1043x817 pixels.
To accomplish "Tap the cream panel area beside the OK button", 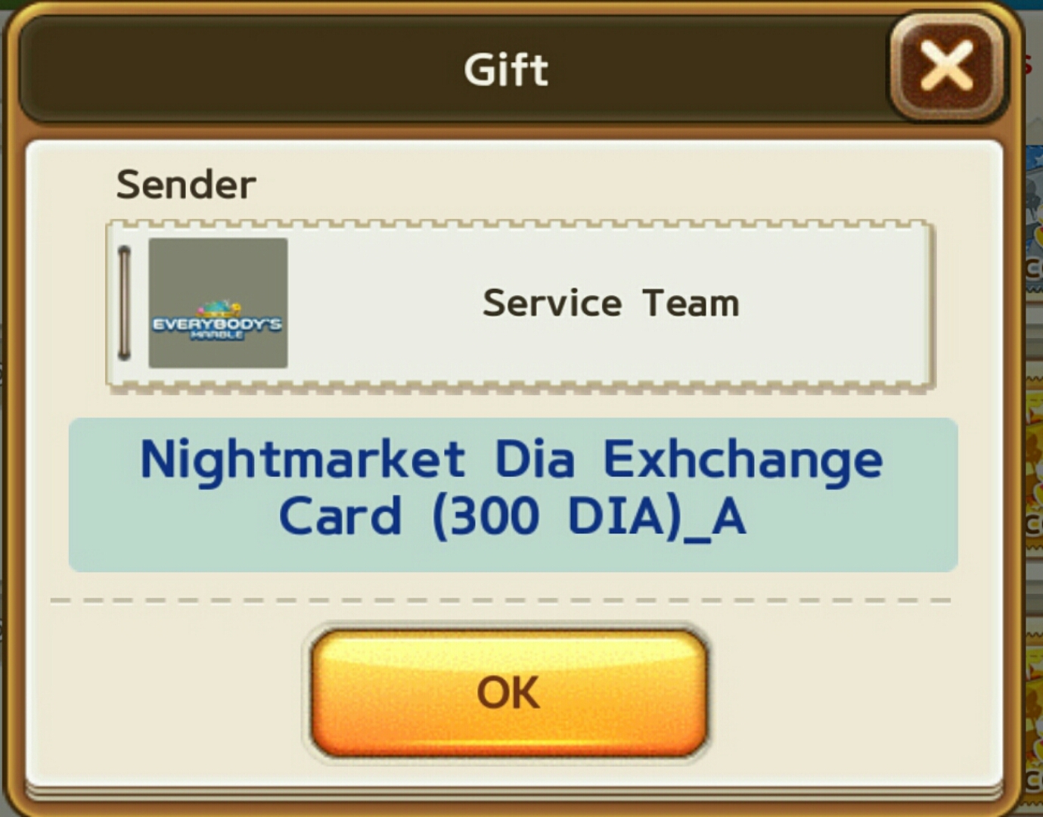I will (832, 692).
